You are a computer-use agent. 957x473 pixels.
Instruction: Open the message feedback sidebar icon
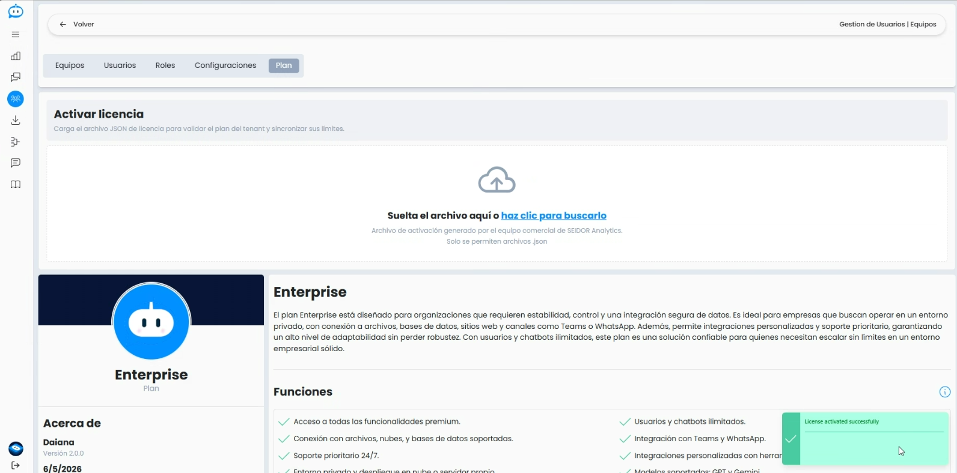16,163
